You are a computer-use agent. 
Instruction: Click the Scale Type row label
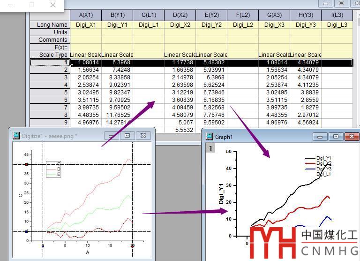pyautogui.click(x=50, y=55)
